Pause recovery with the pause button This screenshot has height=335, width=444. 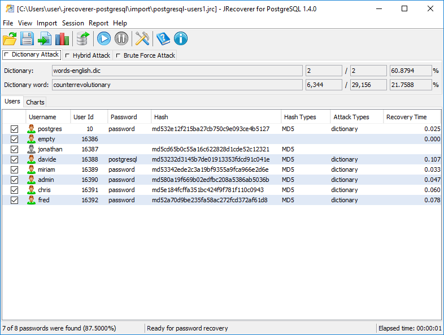pos(121,39)
